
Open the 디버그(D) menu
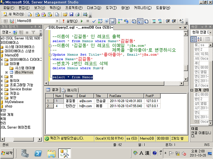click(94, 8)
